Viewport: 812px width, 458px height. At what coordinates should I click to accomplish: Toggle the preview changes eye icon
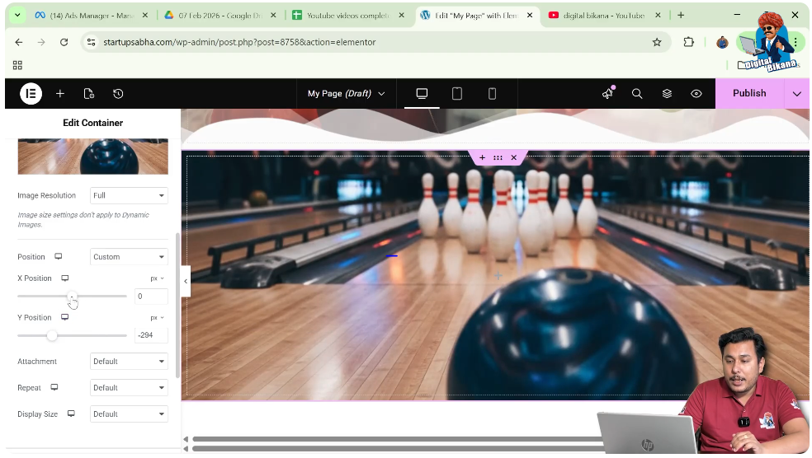696,94
